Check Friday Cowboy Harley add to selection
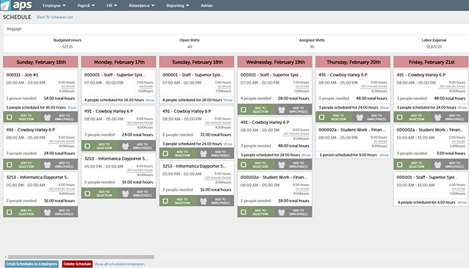 400,117
